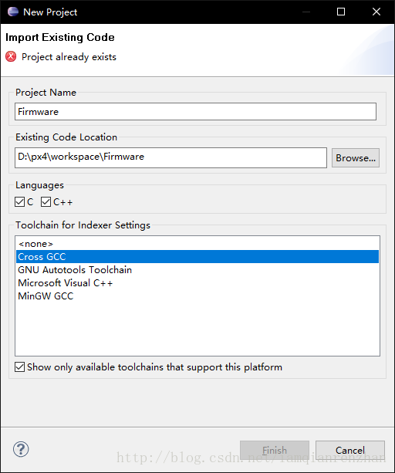Image resolution: width=395 pixels, height=473 pixels.
Task: Uncheck Show only available toolchains checkbox
Action: pos(19,367)
